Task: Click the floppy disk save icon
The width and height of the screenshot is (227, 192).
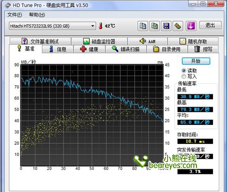Action: point(166,26)
